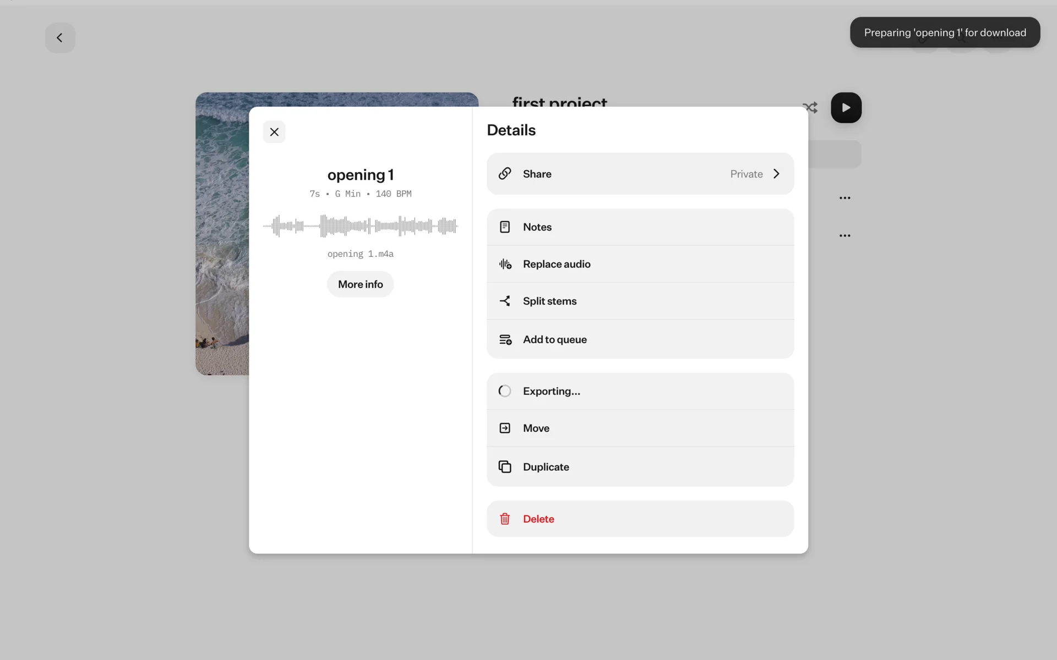Click the More info button
1057x660 pixels.
click(360, 284)
